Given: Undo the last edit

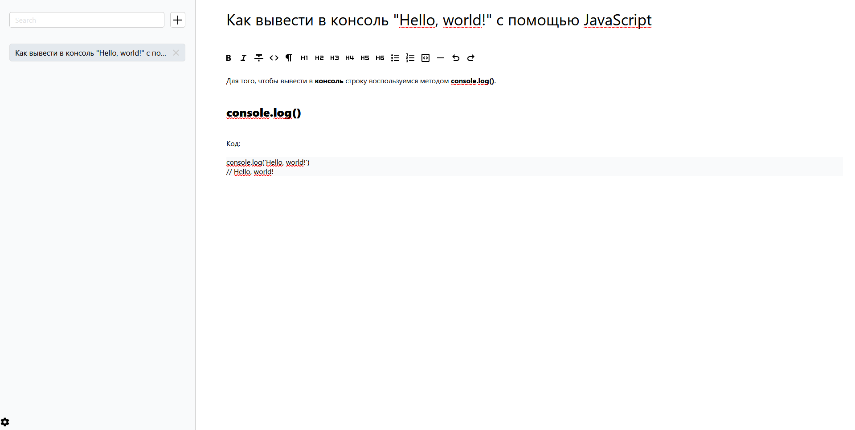Looking at the screenshot, I should click(x=455, y=58).
